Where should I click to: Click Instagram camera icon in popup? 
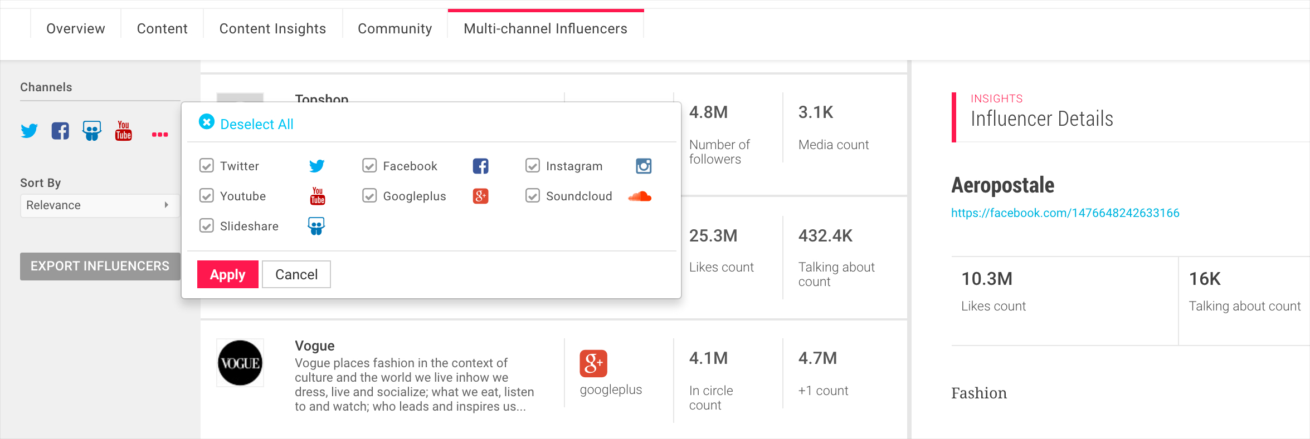tap(644, 166)
